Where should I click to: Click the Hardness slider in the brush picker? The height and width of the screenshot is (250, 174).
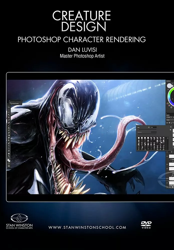tap(147, 134)
